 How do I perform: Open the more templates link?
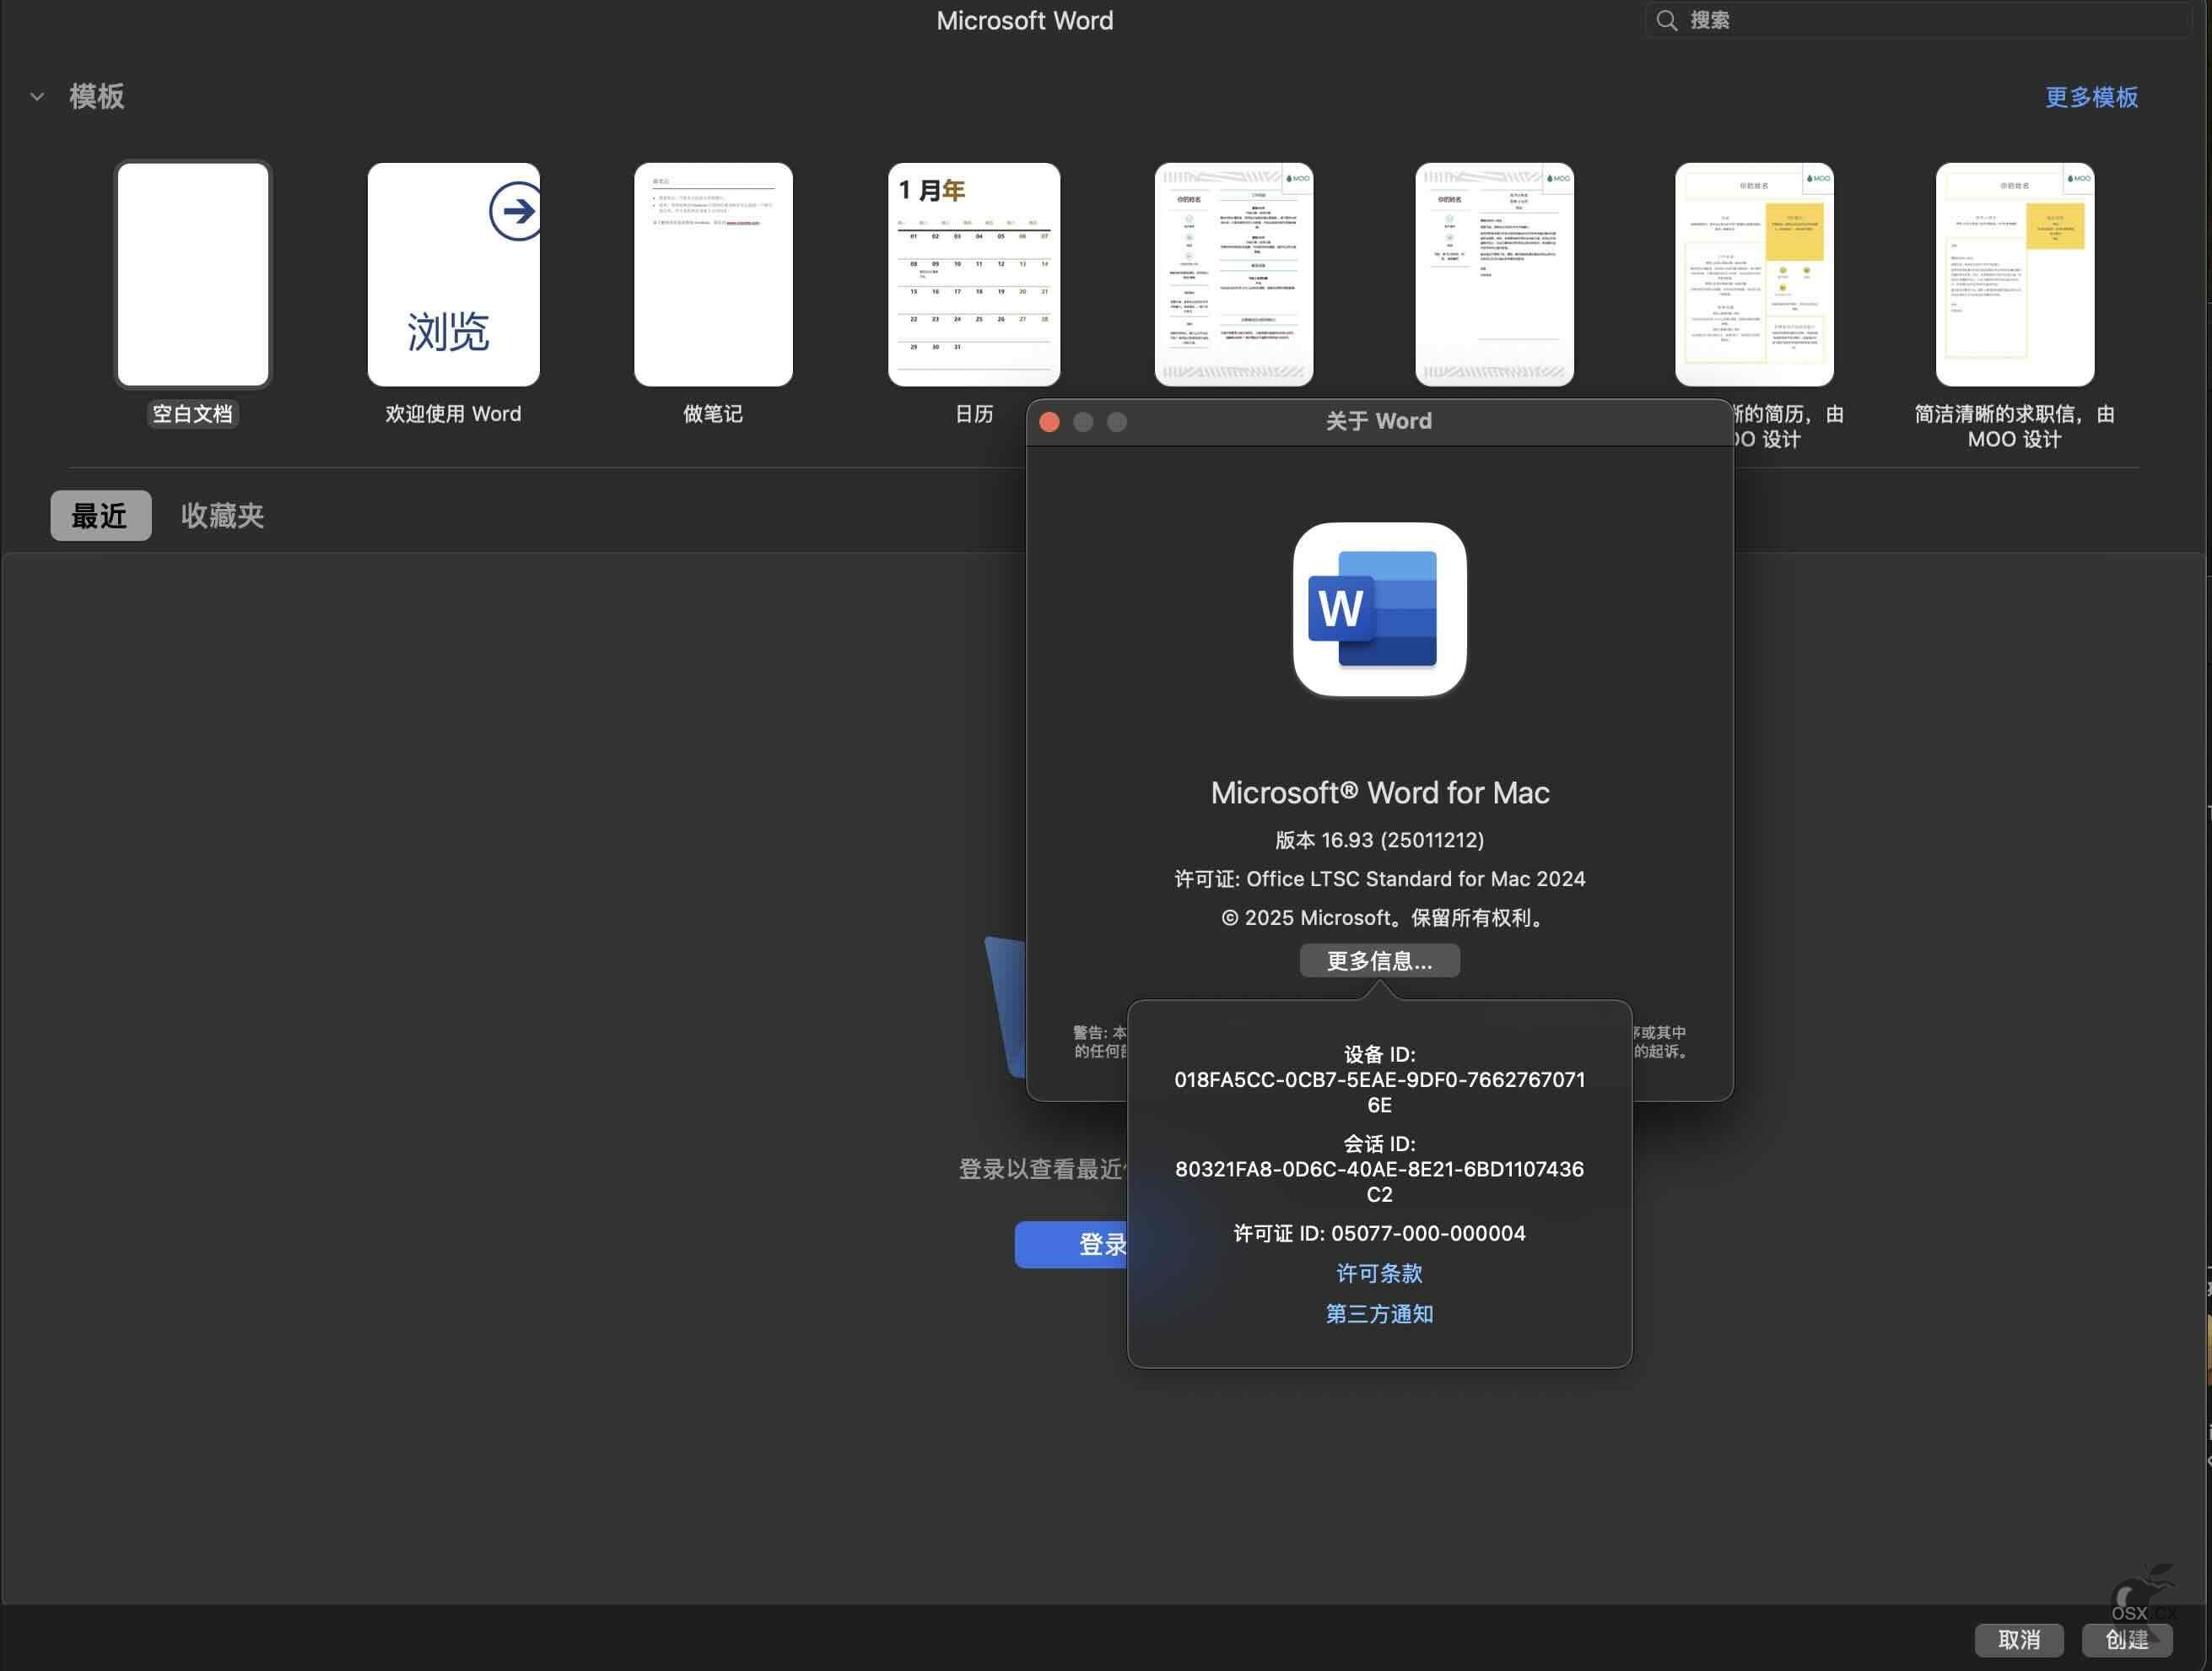pyautogui.click(x=2091, y=97)
